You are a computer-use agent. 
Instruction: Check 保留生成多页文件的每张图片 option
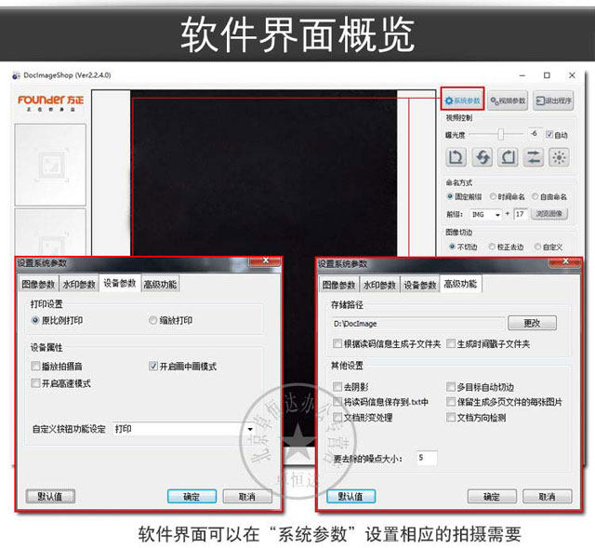[450, 401]
